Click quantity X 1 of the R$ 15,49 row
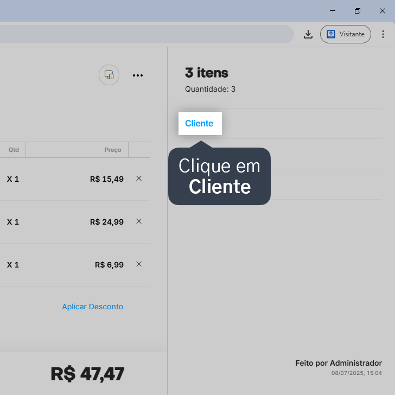This screenshot has height=395, width=395. [x=13, y=179]
